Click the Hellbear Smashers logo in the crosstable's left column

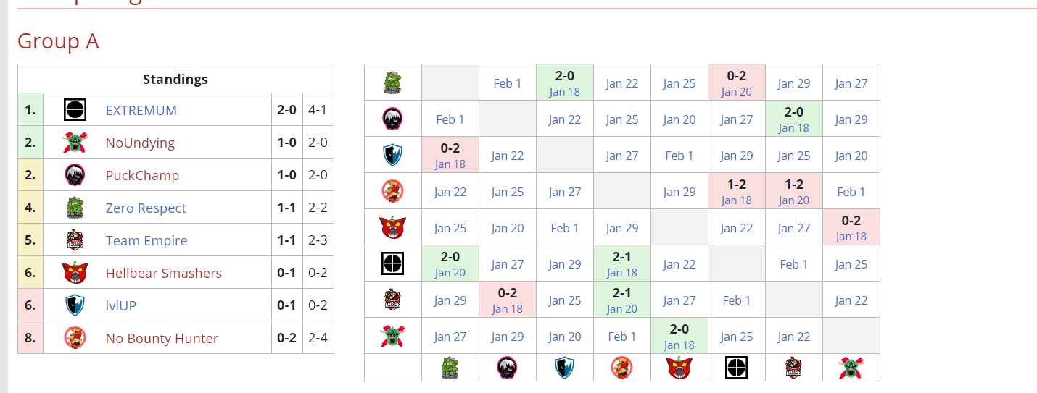click(x=392, y=227)
